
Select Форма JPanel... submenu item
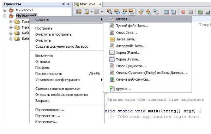pos(147,52)
